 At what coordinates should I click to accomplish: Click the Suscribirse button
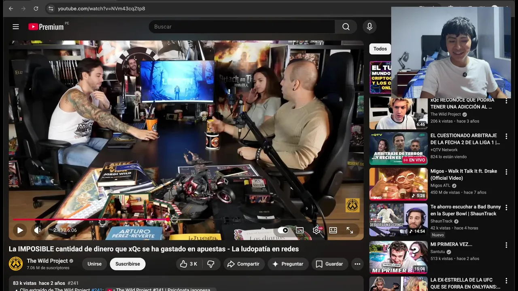(x=127, y=264)
